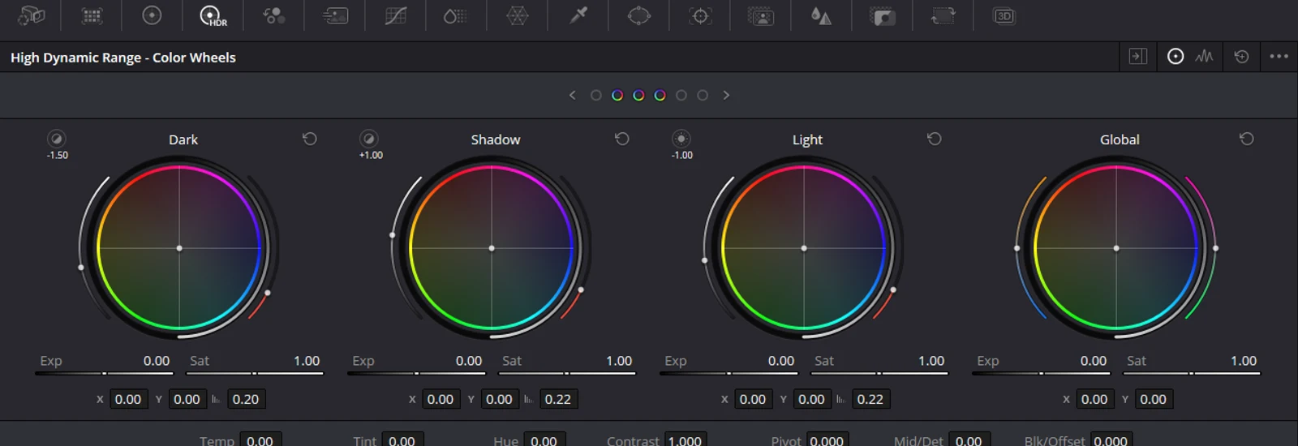Select the first wheel bank dot
The width and height of the screenshot is (1298, 446).
[595, 95]
